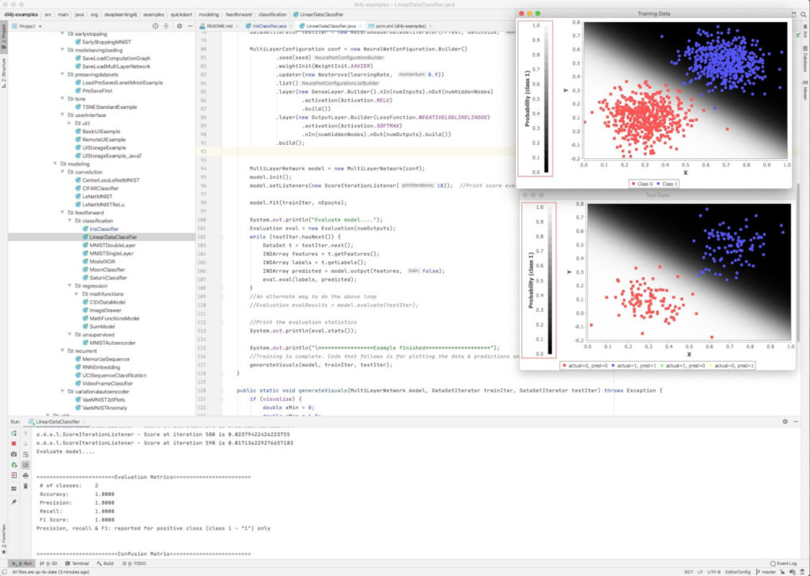Click the restart-with-bug icon in Run toolbar
This screenshot has height=576, width=810.
[x=14, y=465]
